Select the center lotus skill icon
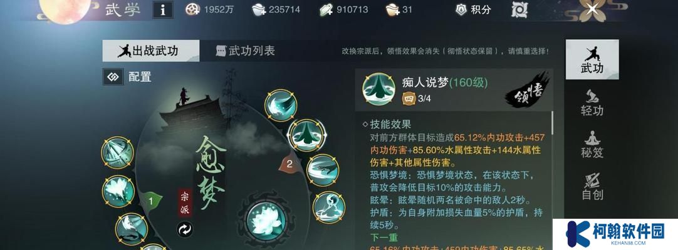Image resolution: width=678 pixels, height=250 pixels. (x=266, y=220)
